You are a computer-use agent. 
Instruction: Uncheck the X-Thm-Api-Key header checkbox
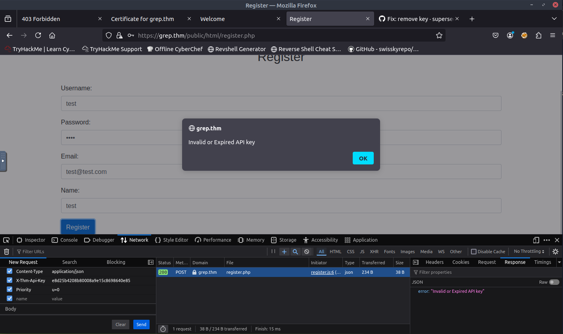point(10,281)
